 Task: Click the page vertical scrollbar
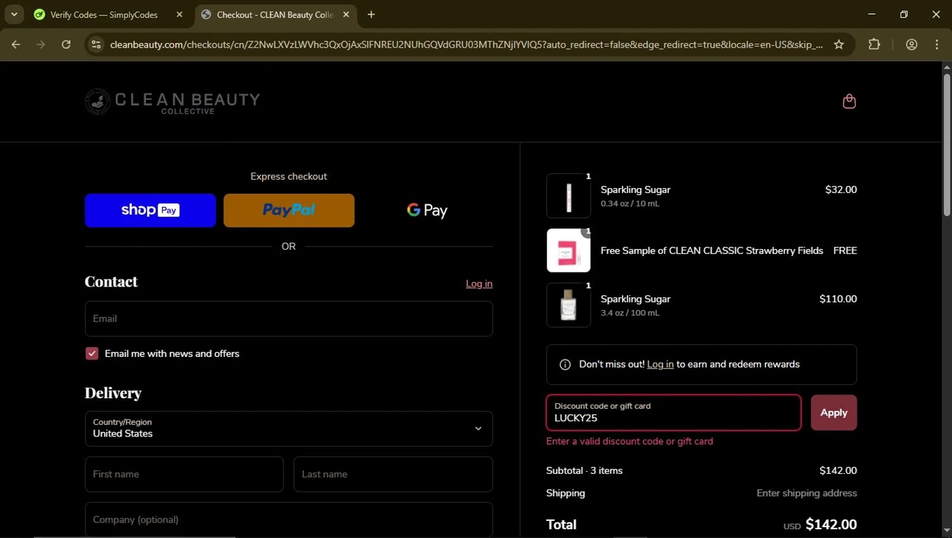tap(947, 146)
